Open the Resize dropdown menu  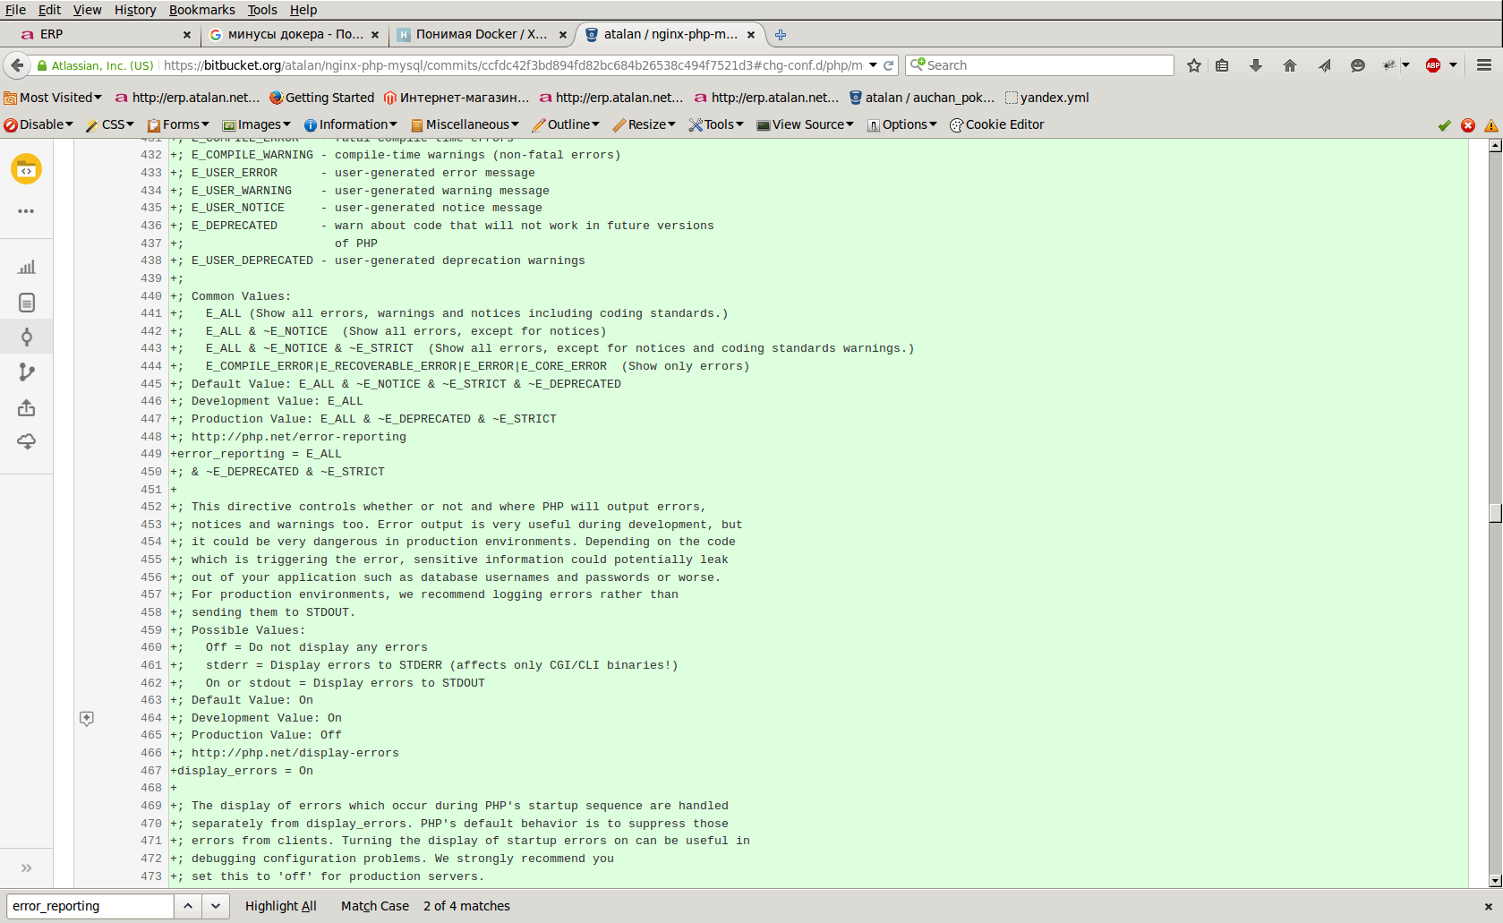click(x=645, y=124)
